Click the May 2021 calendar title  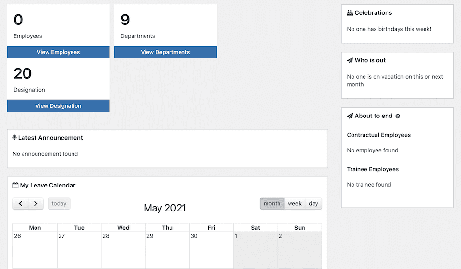pos(165,208)
